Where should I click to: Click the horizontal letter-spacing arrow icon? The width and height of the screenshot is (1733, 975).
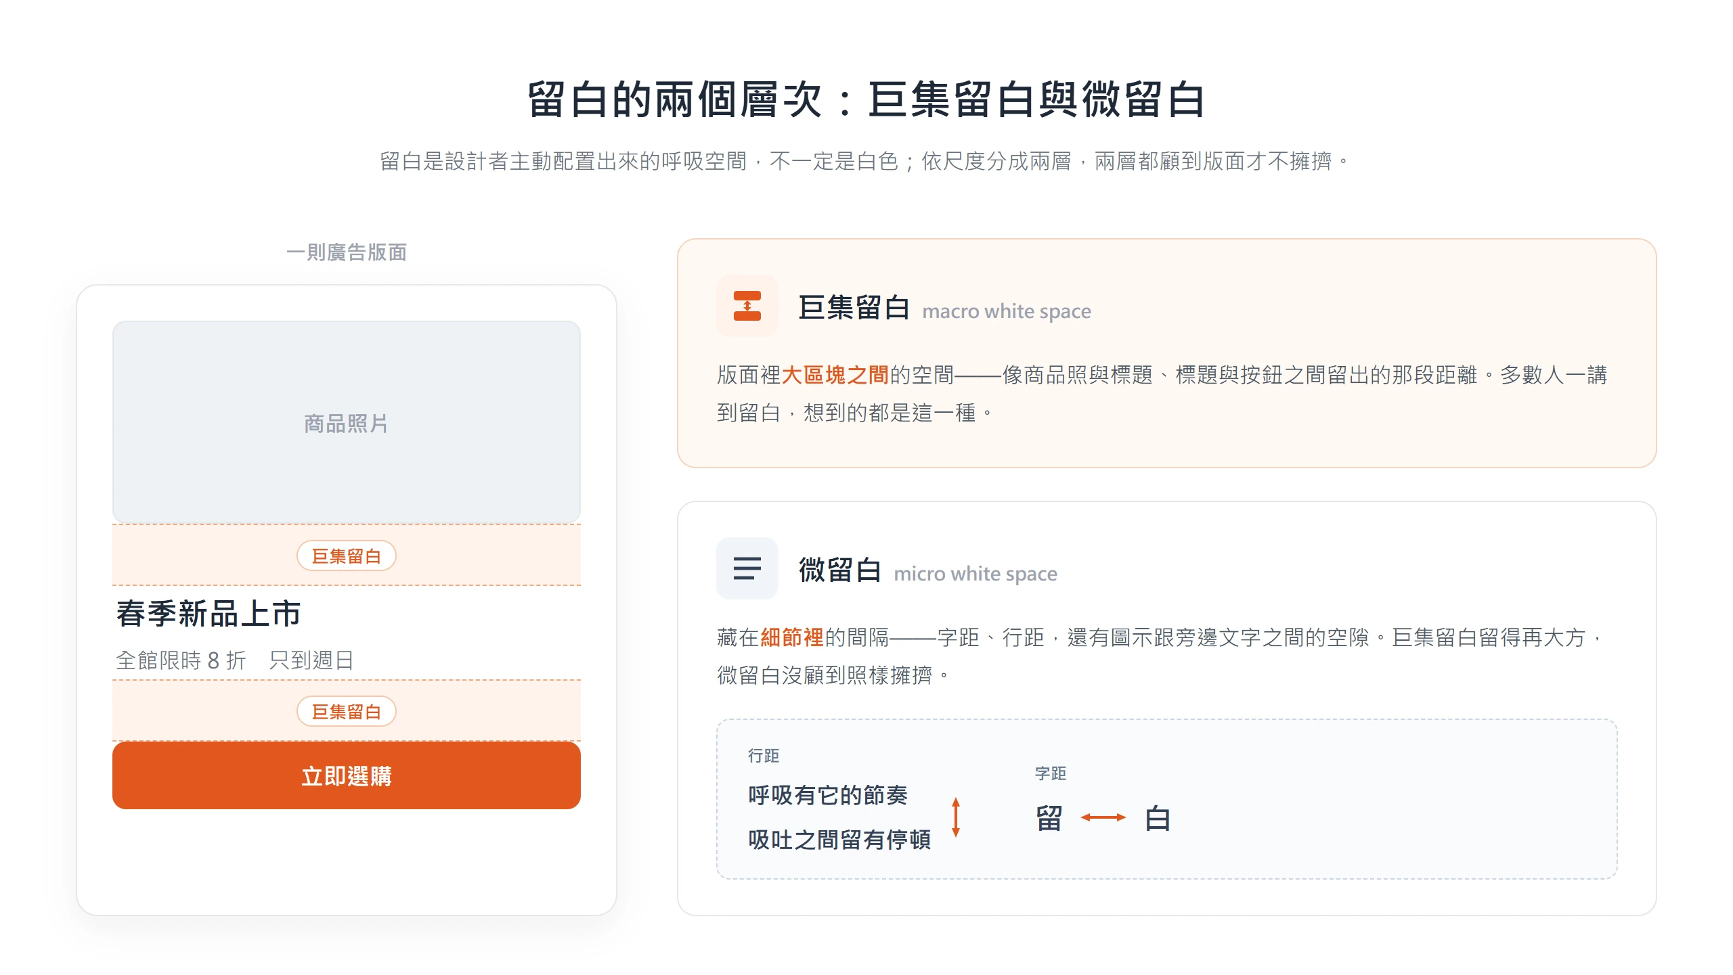click(1103, 817)
